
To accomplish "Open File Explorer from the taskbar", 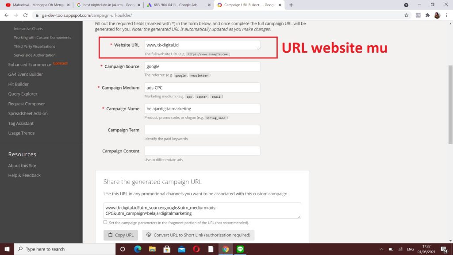I will point(152,249).
